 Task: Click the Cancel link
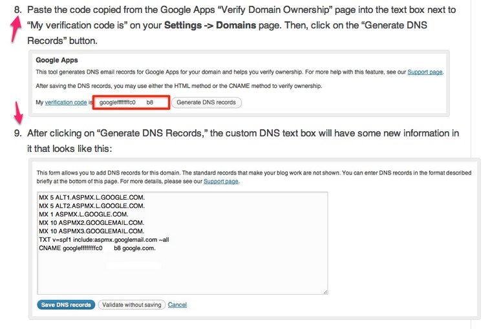click(x=177, y=304)
